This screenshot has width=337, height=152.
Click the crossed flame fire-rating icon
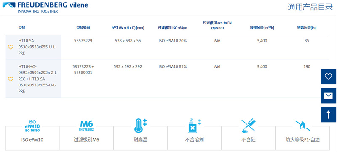click(x=302, y=125)
